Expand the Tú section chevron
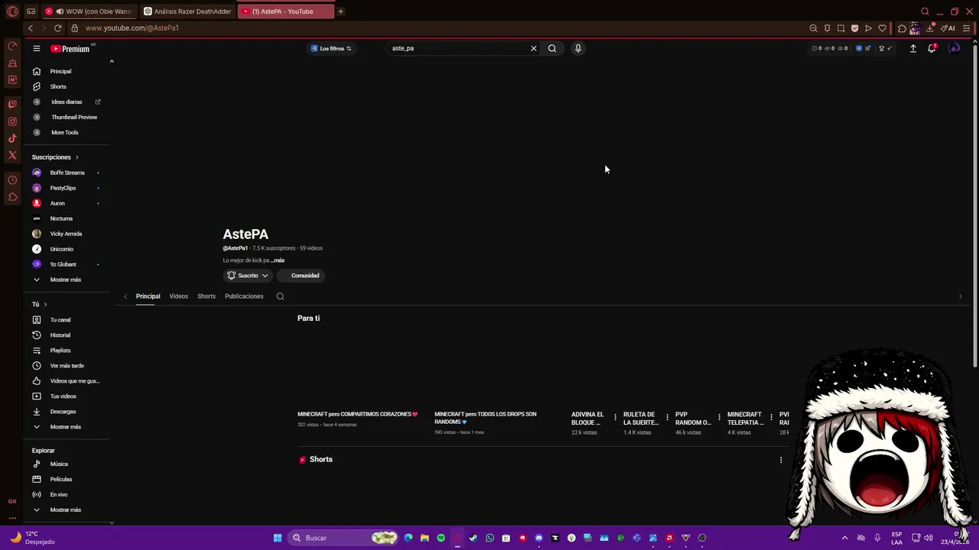 (45, 305)
